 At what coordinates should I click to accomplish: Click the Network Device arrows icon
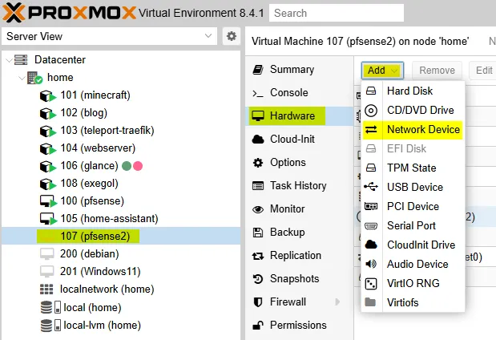click(371, 129)
